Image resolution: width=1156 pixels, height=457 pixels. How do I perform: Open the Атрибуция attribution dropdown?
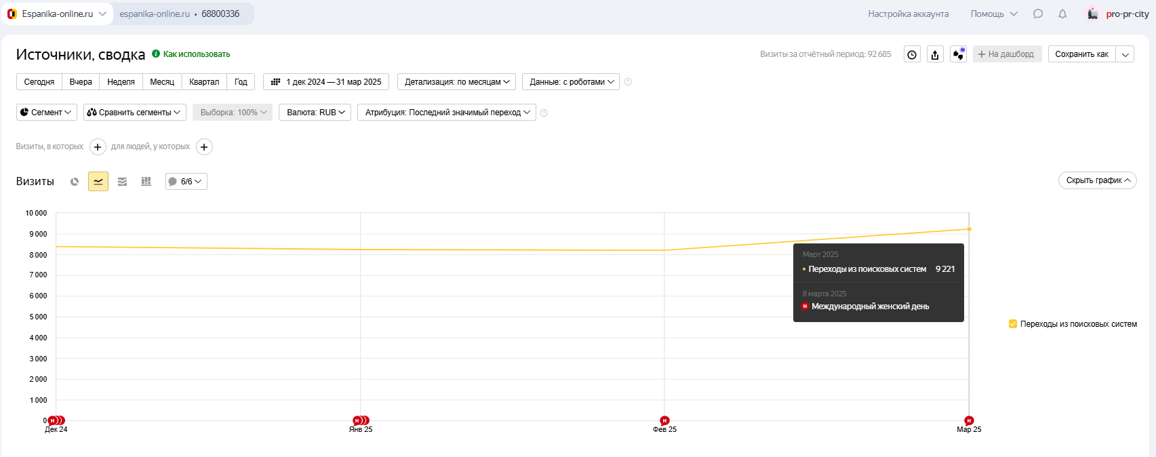pyautogui.click(x=446, y=113)
